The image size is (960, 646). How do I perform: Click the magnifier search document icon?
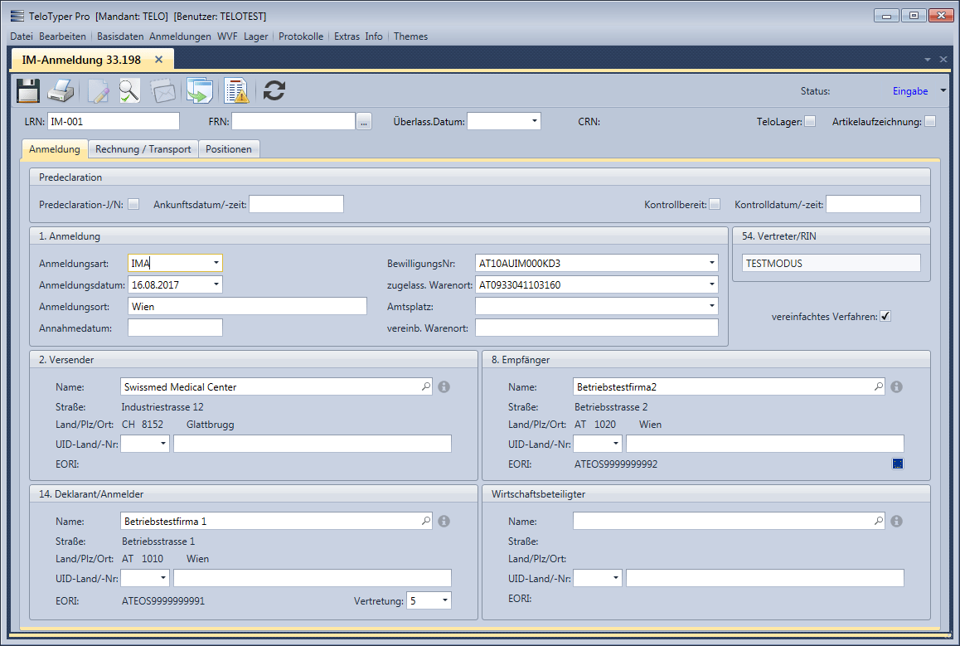pos(129,90)
